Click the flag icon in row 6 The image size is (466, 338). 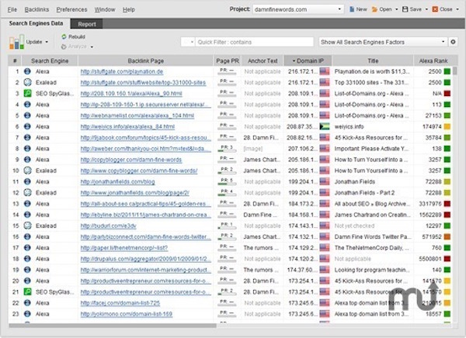pos(325,126)
